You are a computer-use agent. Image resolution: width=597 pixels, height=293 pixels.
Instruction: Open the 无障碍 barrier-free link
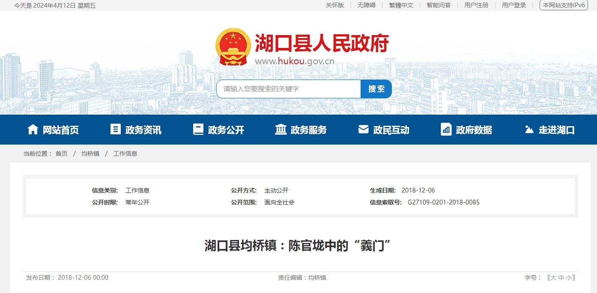367,5
